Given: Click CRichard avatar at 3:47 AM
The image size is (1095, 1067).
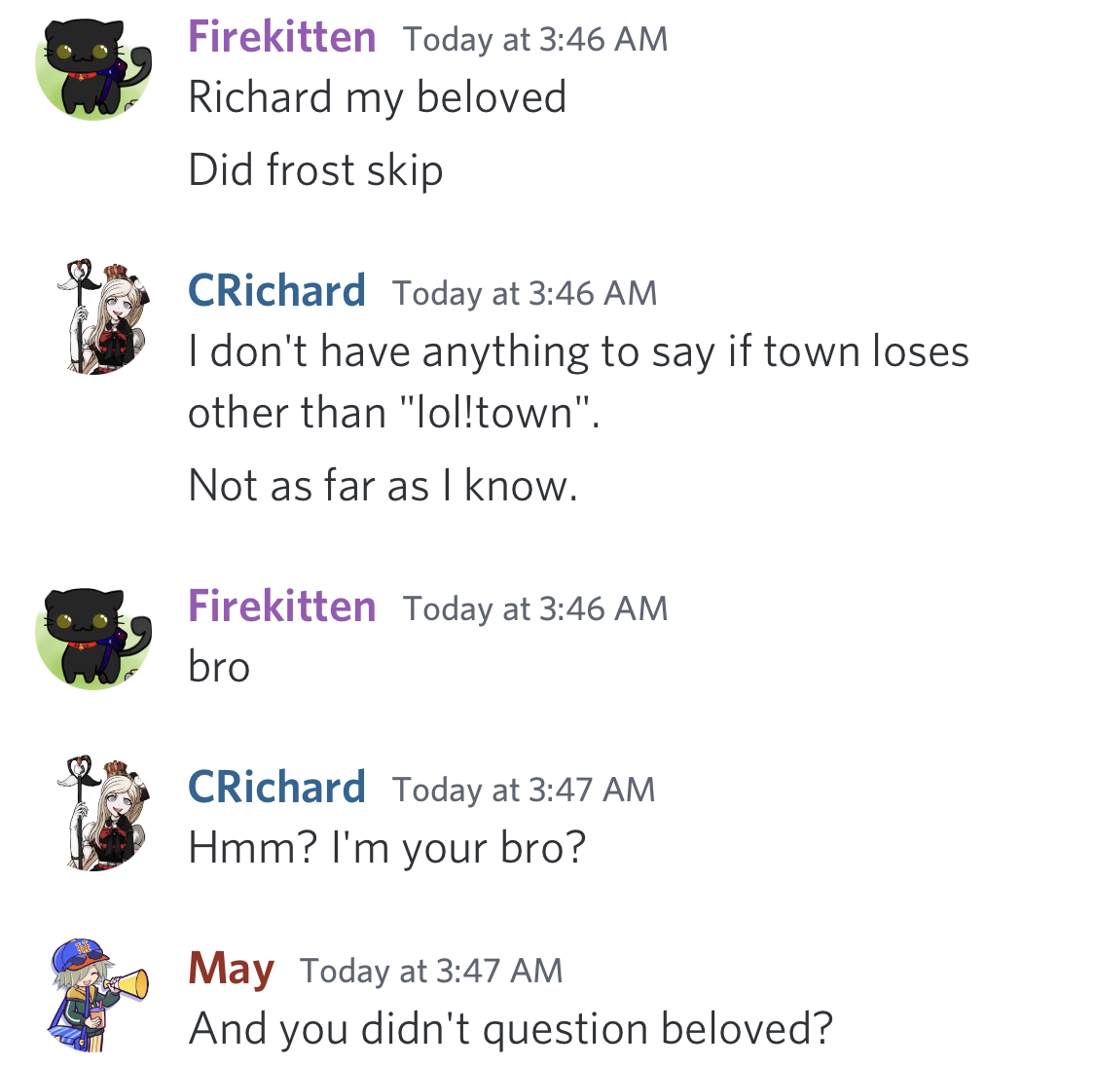Looking at the screenshot, I should coord(103,814).
